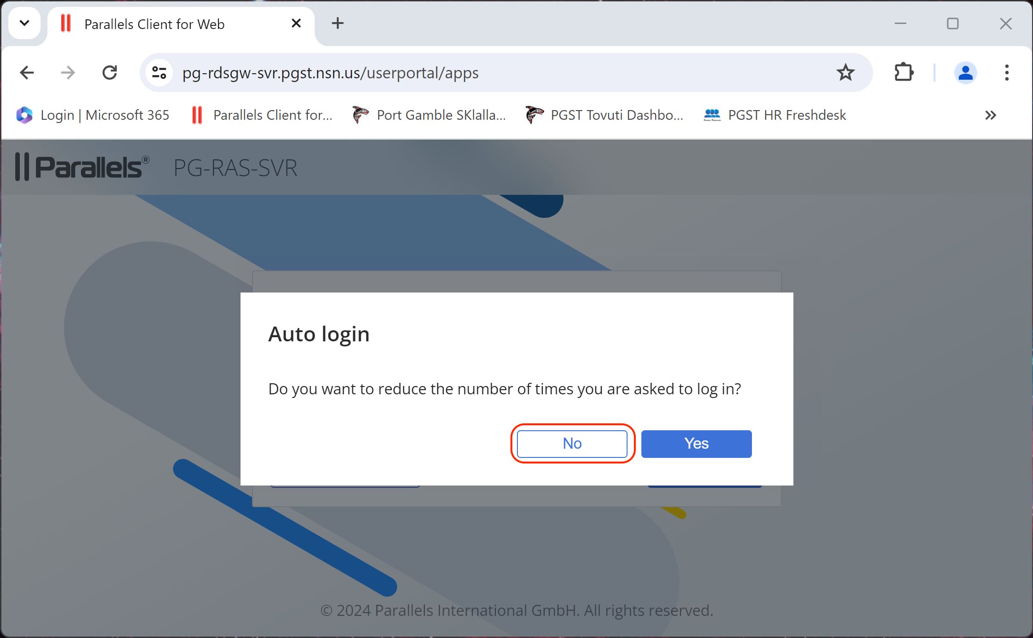Open PGST Tovuti Dashboard bookmark
The height and width of the screenshot is (638, 1033).
[604, 115]
